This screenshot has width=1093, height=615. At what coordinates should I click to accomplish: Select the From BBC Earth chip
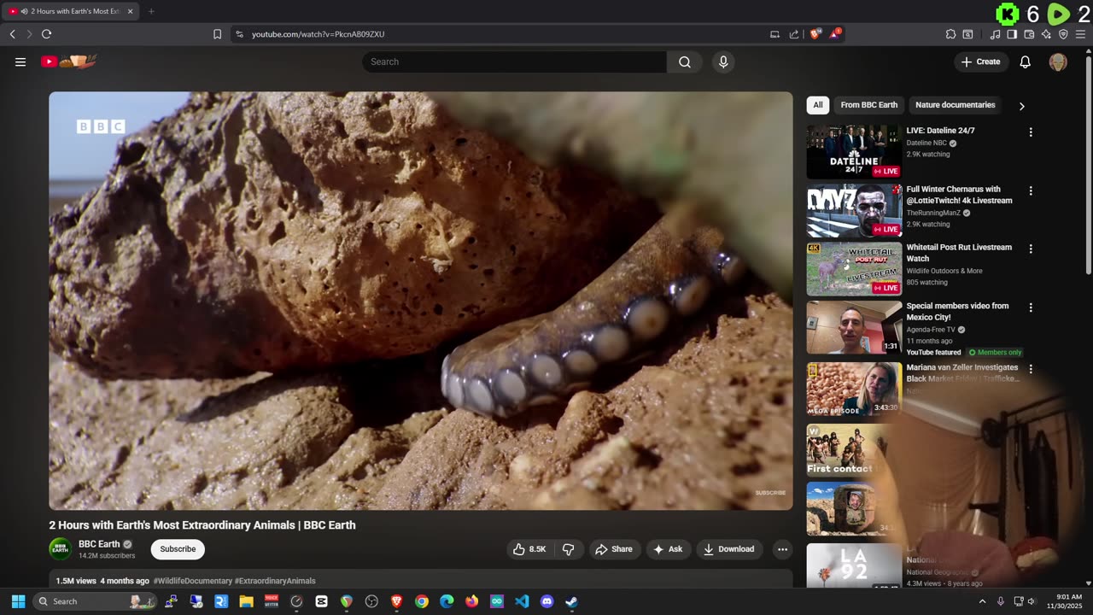pos(868,105)
